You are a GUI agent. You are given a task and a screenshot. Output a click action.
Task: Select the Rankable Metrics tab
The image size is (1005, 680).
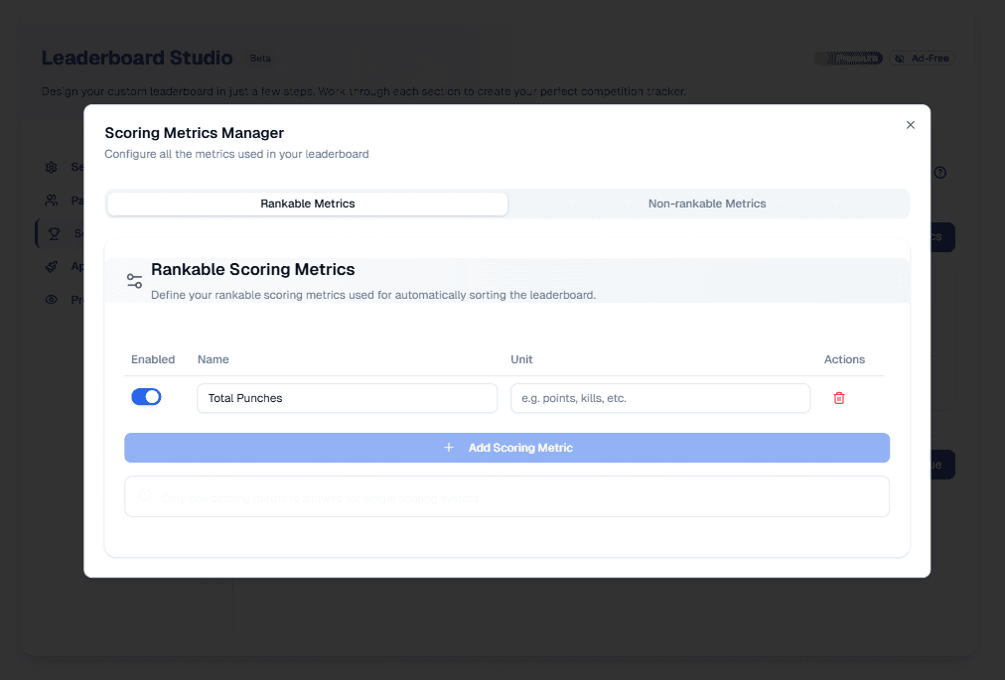[308, 204]
